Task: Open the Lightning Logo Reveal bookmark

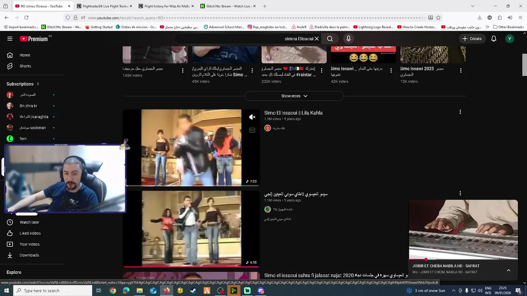Action: (x=373, y=27)
